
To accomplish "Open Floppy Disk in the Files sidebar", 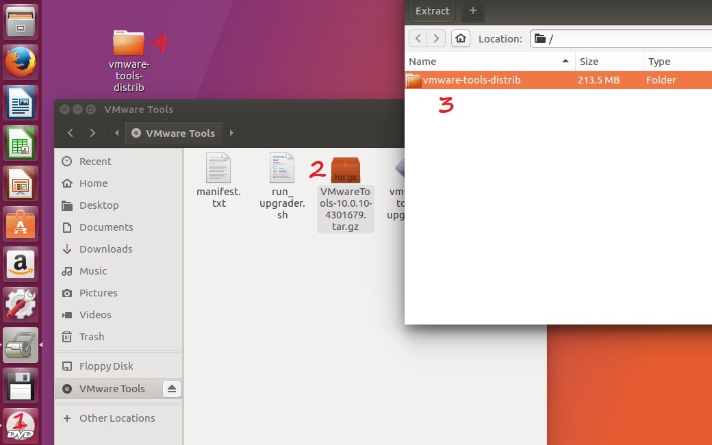I will pyautogui.click(x=118, y=366).
